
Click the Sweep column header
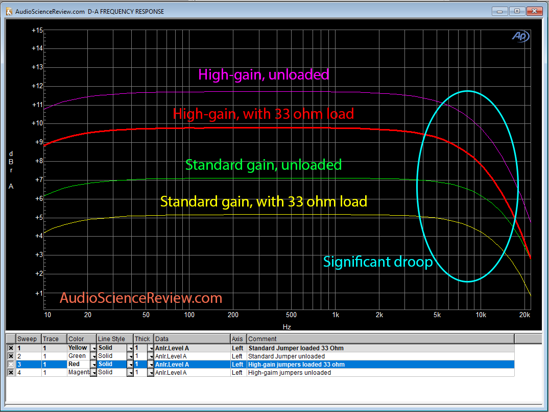(28, 339)
